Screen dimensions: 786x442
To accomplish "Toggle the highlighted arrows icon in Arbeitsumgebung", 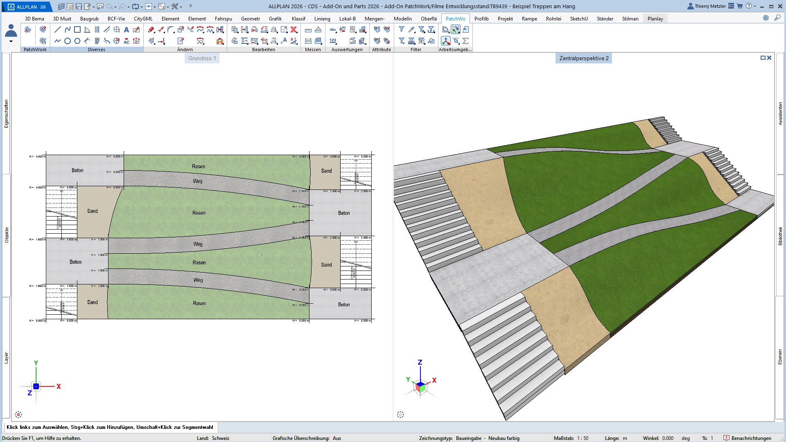I will tap(456, 29).
